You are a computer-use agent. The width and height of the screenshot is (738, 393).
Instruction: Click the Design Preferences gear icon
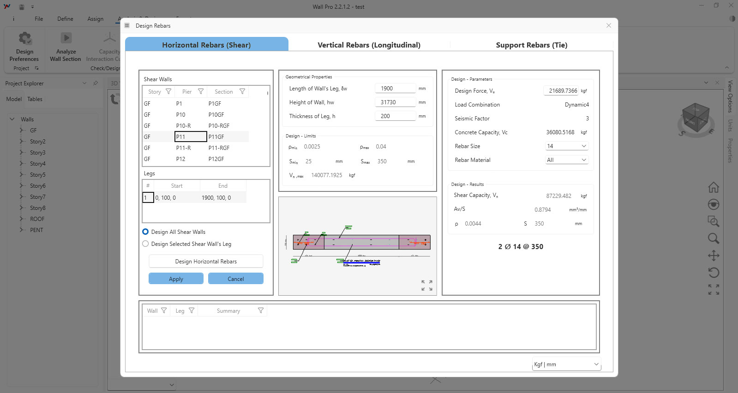coord(24,38)
